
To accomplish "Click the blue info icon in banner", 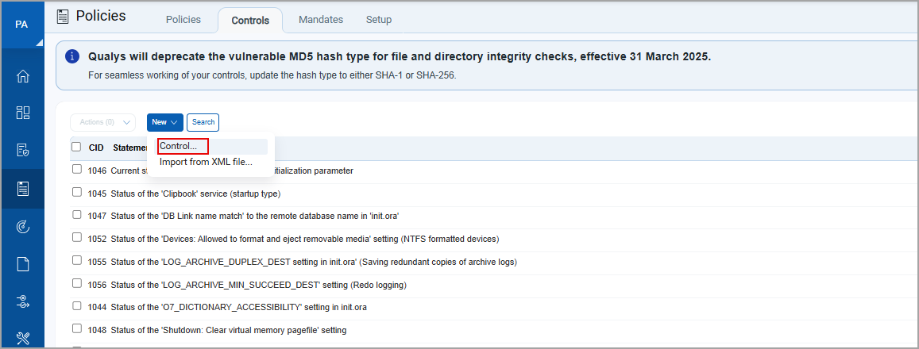I will 72,56.
